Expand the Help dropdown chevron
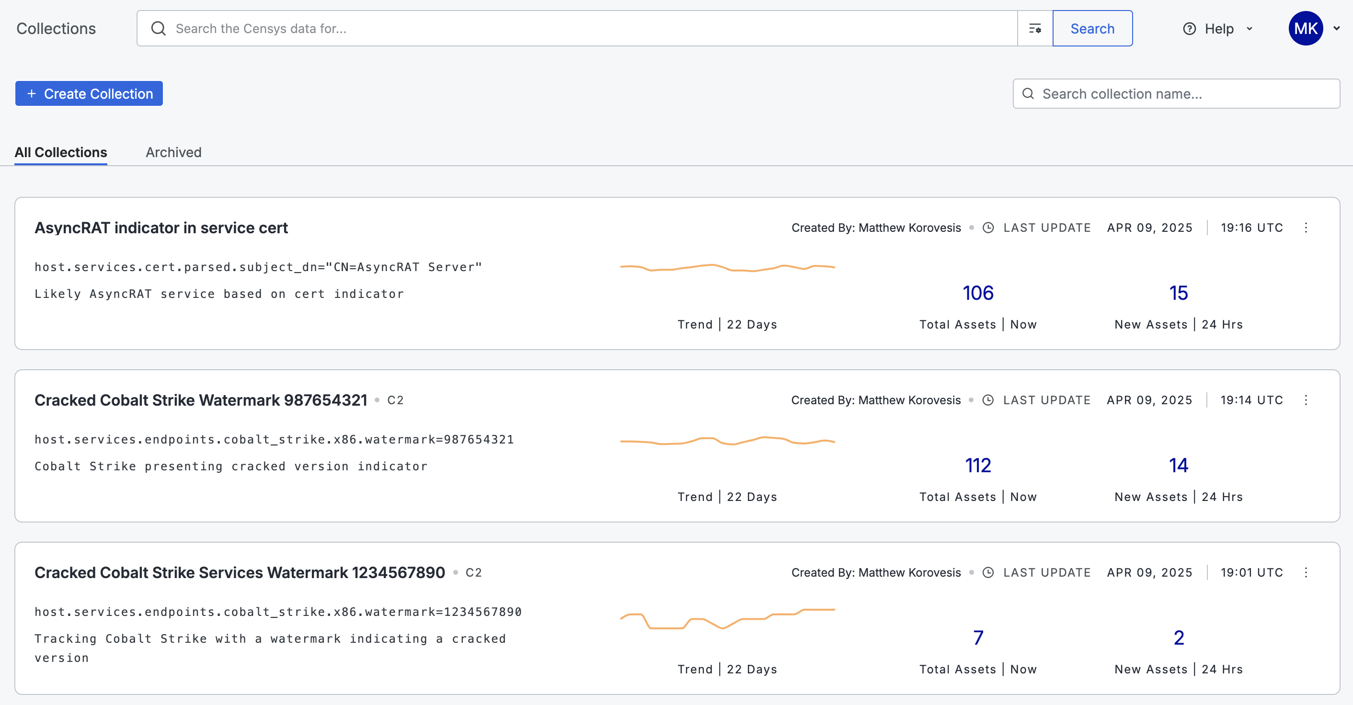Screen dimensions: 1353x705 1250,28
